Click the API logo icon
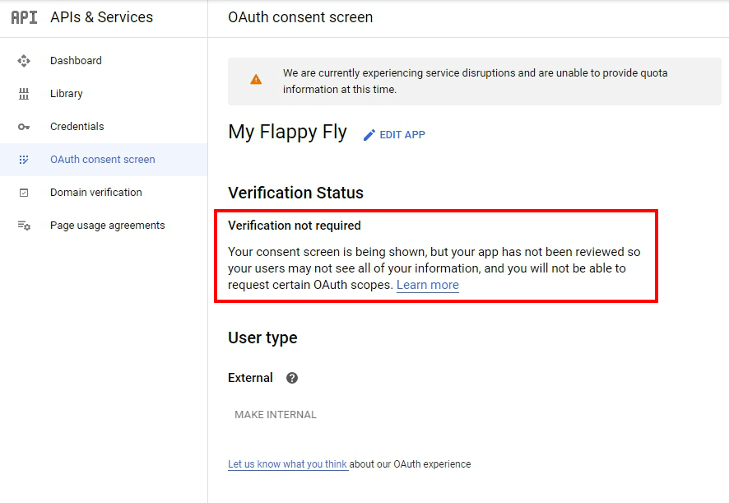729x503 pixels. click(x=24, y=17)
